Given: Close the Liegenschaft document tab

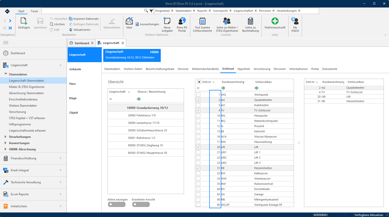Looking at the screenshot, I should pos(123,43).
